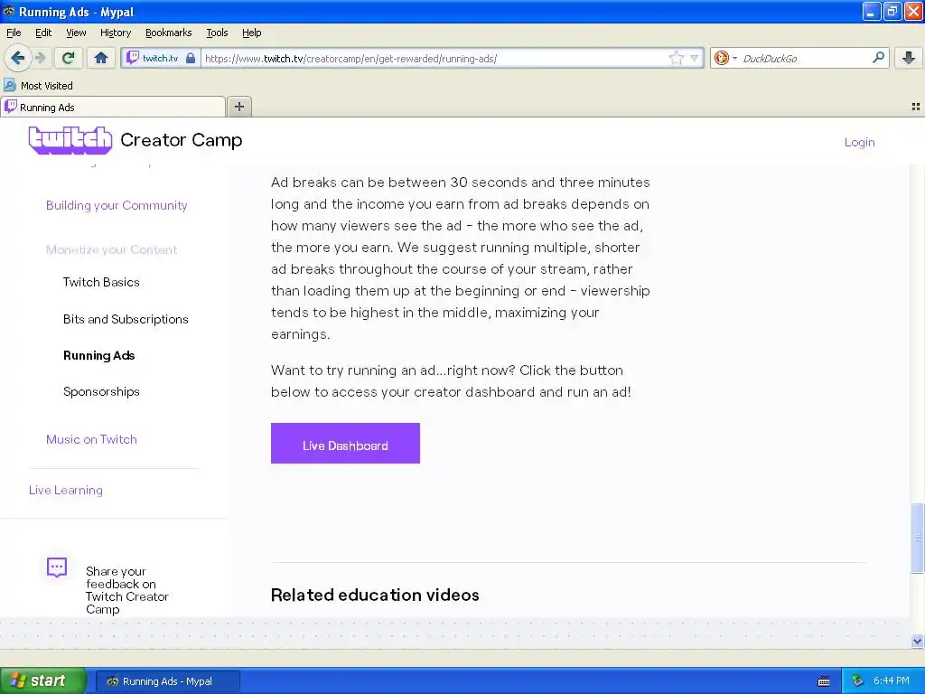Image resolution: width=925 pixels, height=694 pixels.
Task: Go to Bits and Subscriptions page
Action: tap(126, 319)
